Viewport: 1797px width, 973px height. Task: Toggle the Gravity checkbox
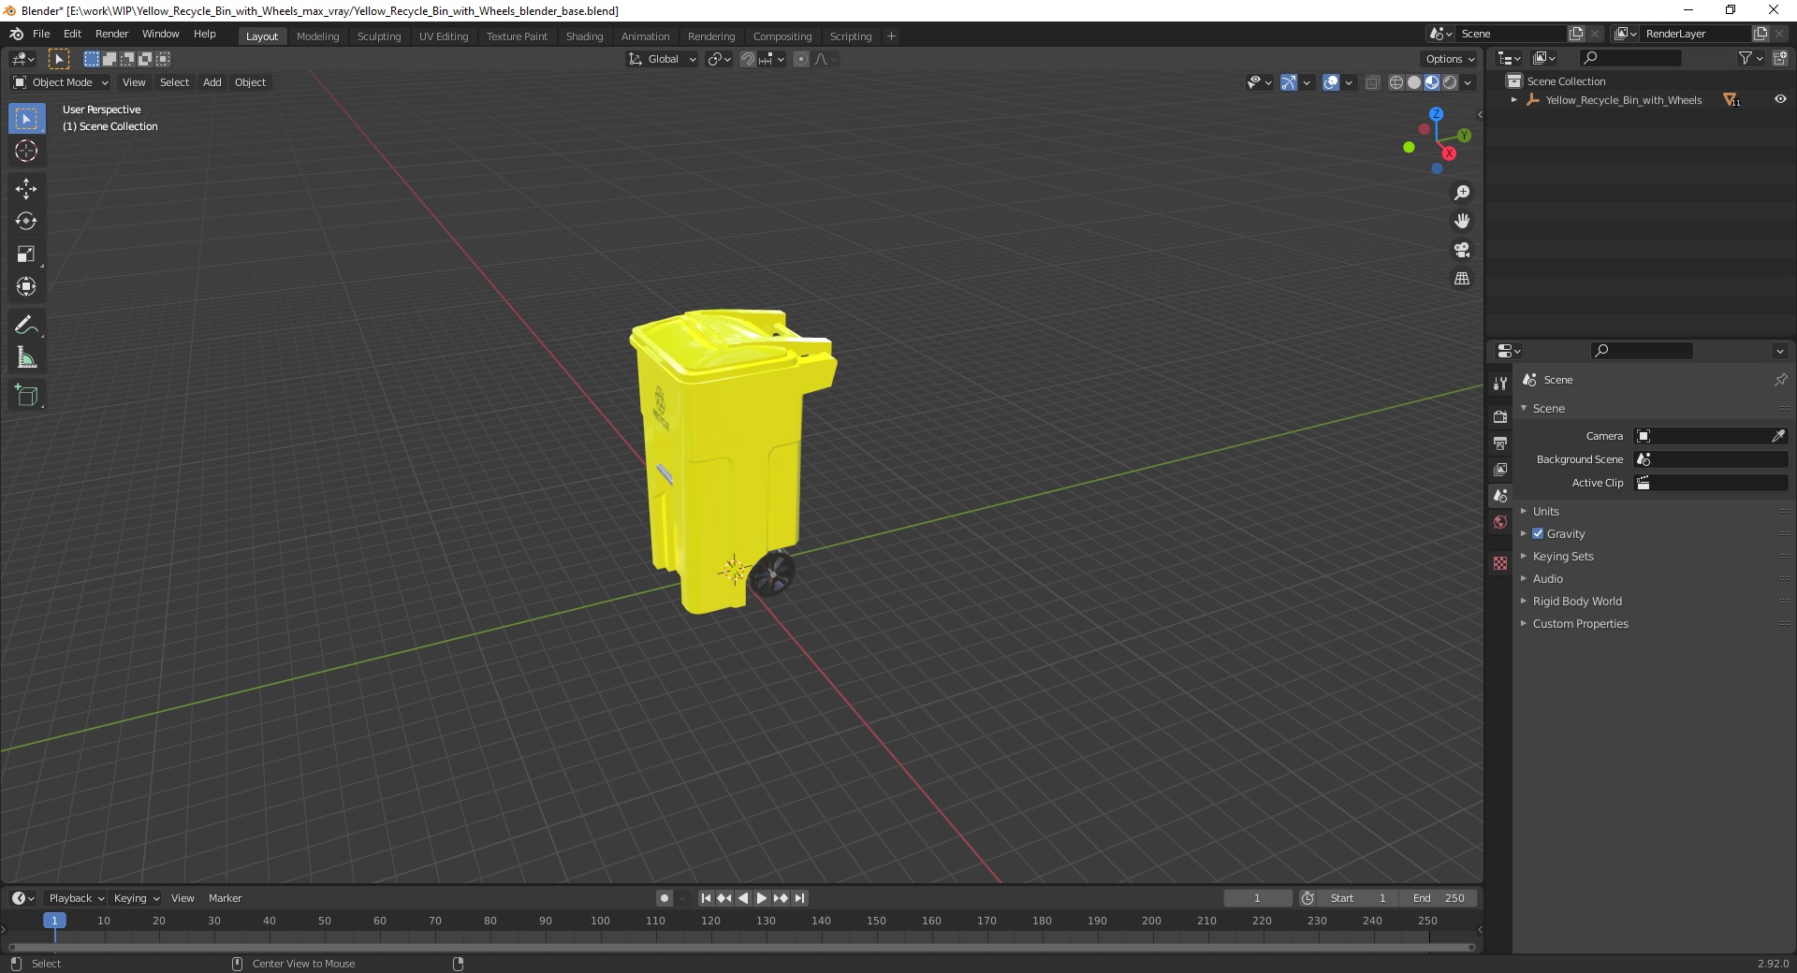click(1538, 533)
